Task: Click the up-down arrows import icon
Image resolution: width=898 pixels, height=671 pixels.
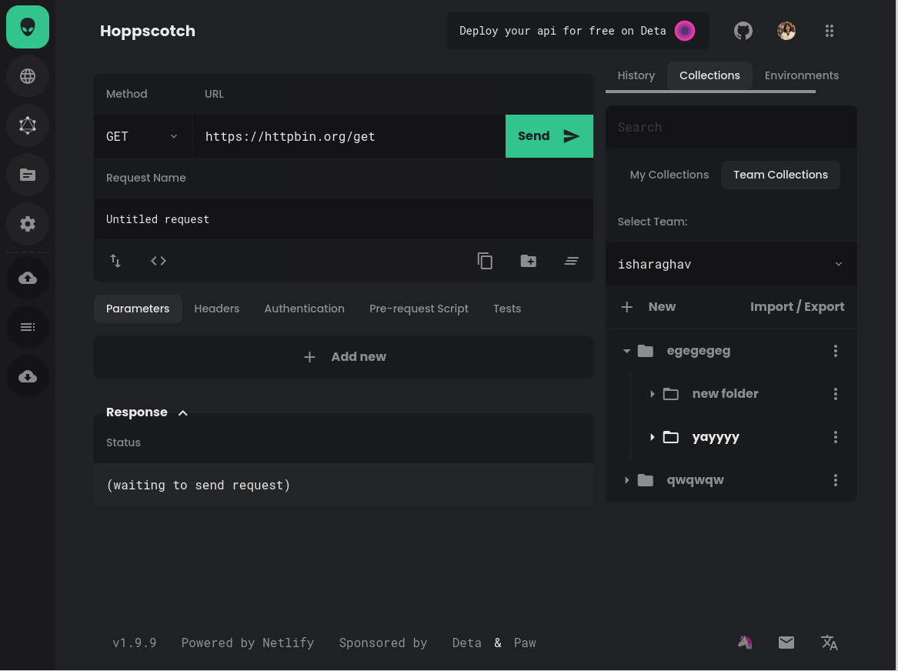Action: (115, 261)
